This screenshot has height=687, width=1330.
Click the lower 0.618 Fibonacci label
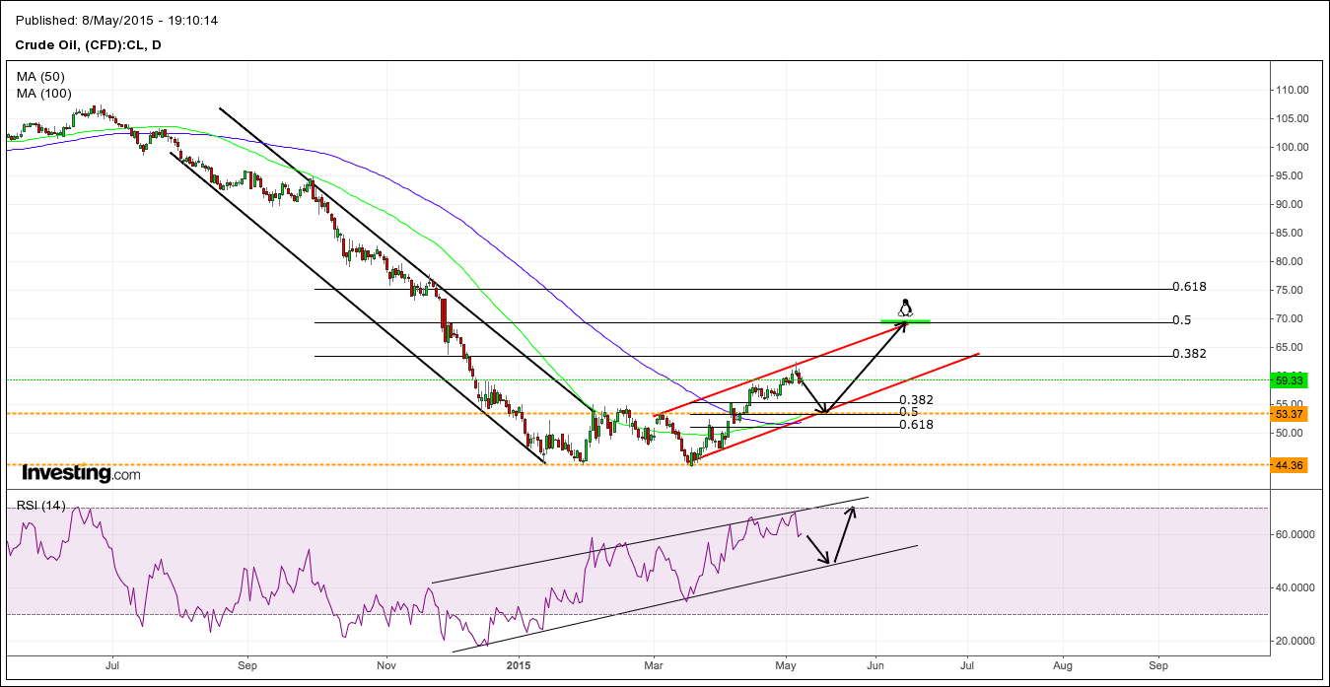[917, 425]
